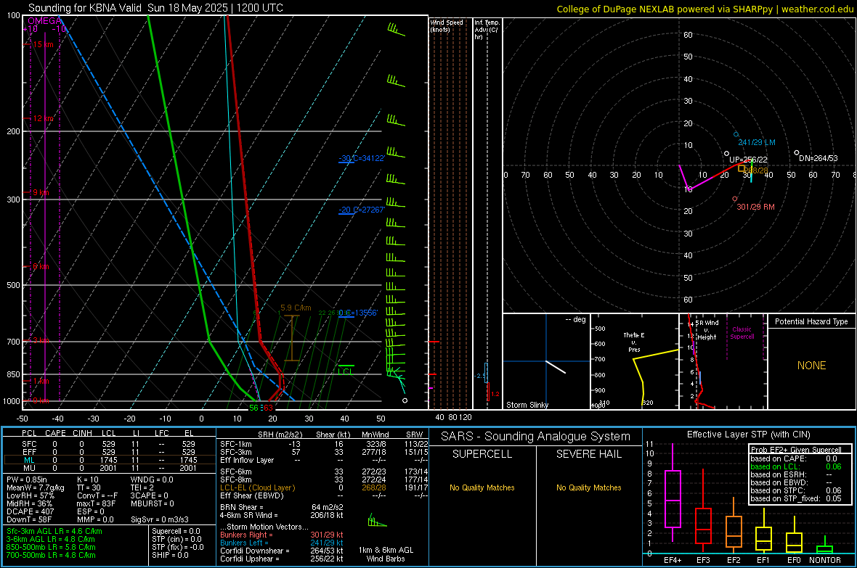Click the SEVERE HAIL analogue column header
Viewport: 857px width, 568px height.
[588, 454]
